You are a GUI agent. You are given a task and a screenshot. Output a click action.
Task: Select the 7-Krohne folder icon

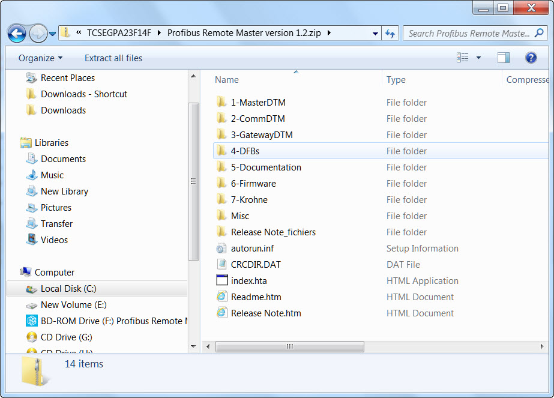click(221, 200)
